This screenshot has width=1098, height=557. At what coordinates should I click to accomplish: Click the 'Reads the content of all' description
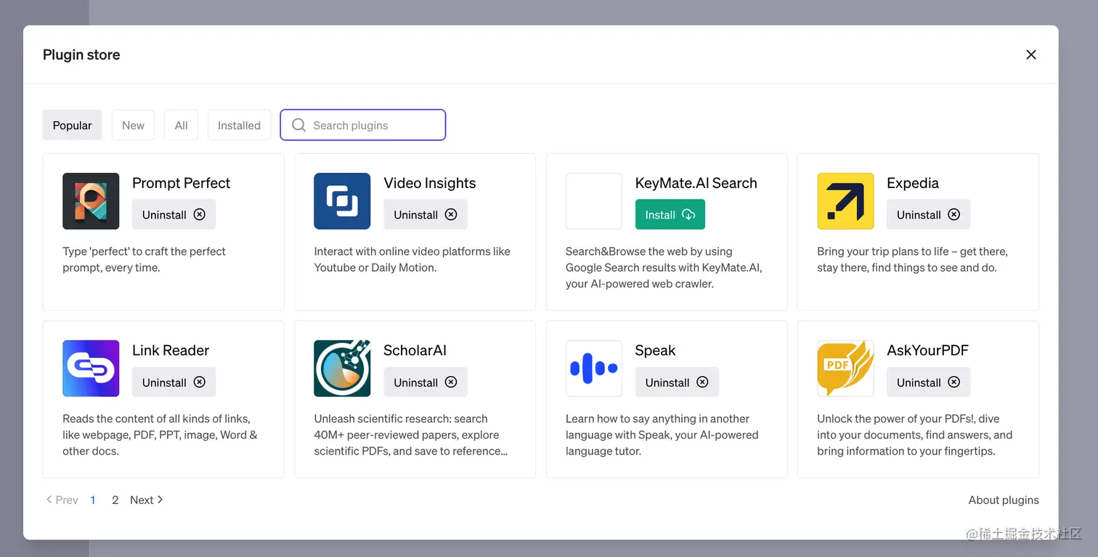coord(160,434)
